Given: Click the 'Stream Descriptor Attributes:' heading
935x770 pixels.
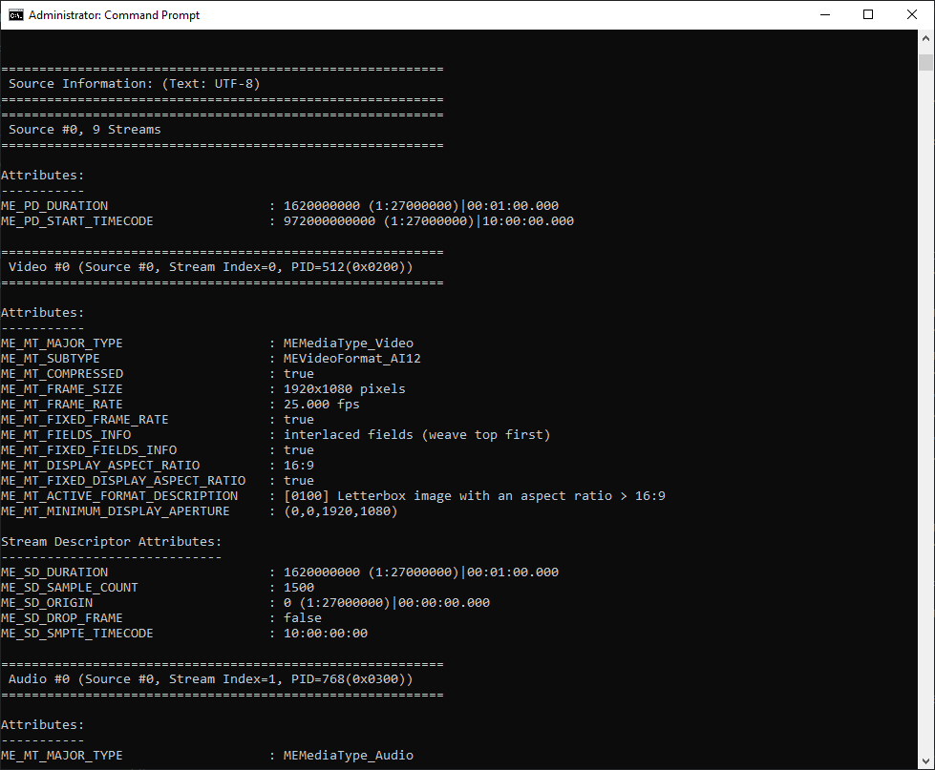Looking at the screenshot, I should [x=111, y=542].
